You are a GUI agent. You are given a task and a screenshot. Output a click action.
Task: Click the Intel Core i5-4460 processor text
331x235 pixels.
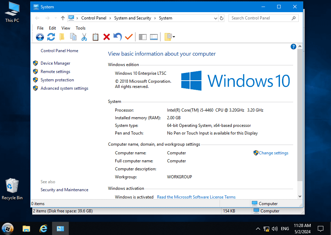coord(215,110)
